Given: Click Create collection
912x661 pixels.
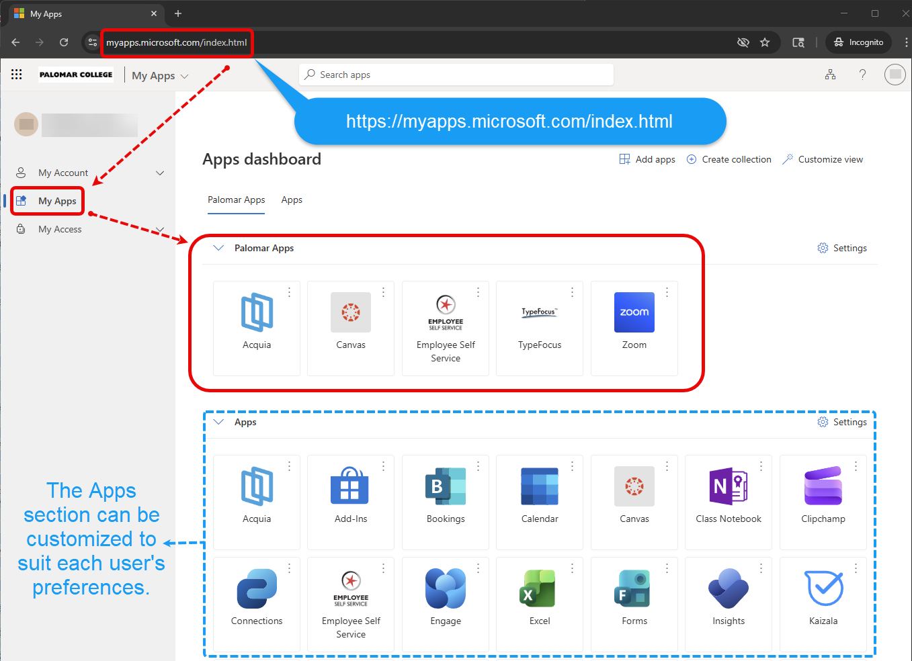Looking at the screenshot, I should point(729,159).
